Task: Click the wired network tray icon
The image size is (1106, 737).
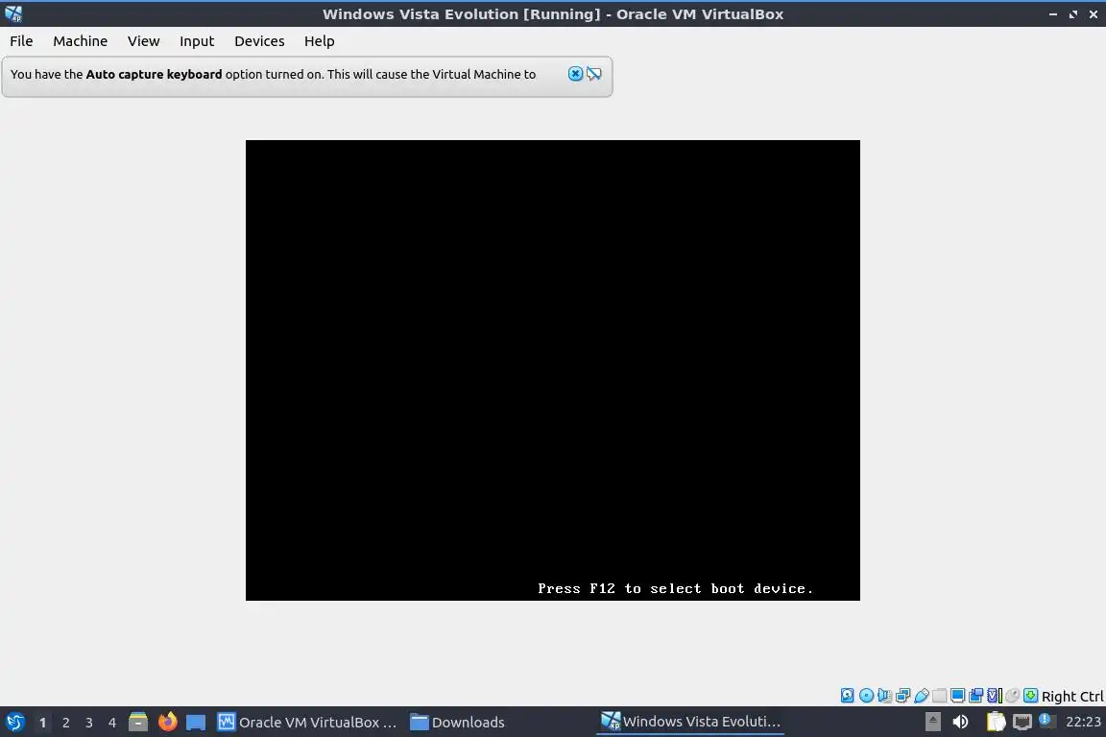Action: click(1022, 722)
